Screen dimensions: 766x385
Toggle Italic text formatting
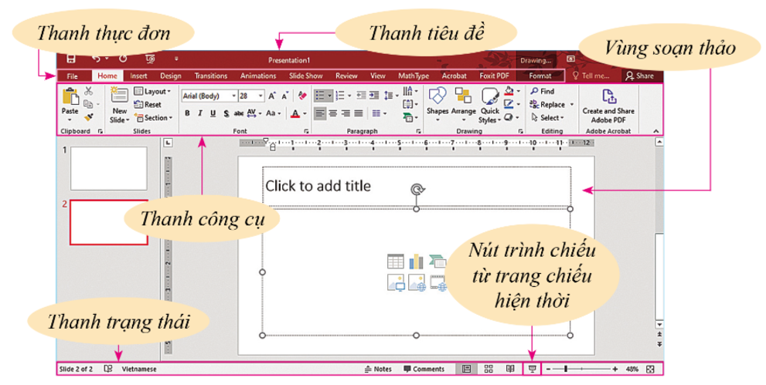tap(200, 113)
